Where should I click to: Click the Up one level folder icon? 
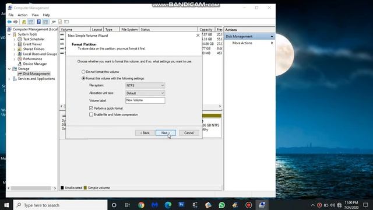[x=24, y=22]
